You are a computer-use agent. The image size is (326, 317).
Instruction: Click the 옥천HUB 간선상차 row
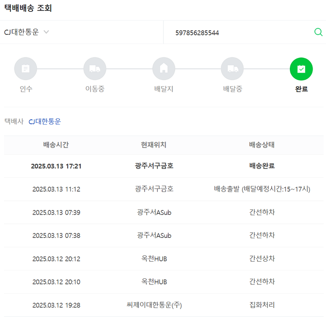click(x=262, y=259)
